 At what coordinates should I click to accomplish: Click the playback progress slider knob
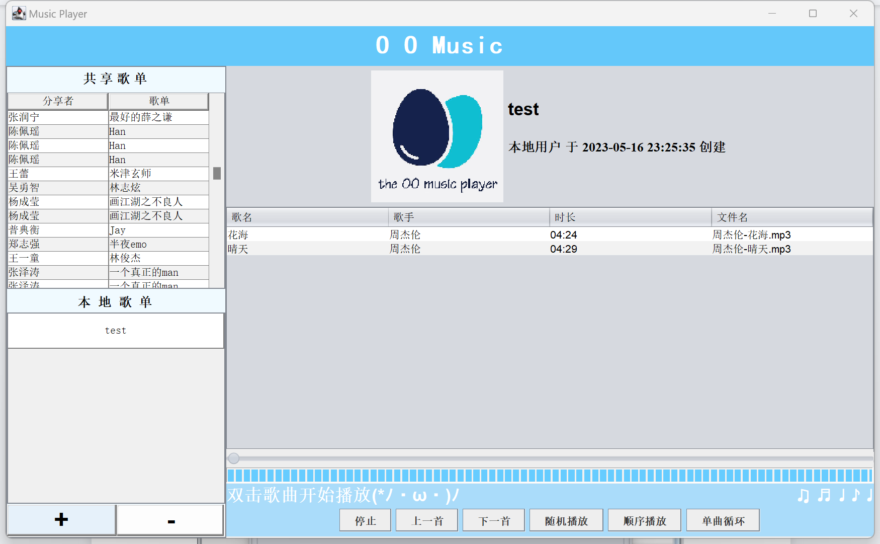point(234,458)
